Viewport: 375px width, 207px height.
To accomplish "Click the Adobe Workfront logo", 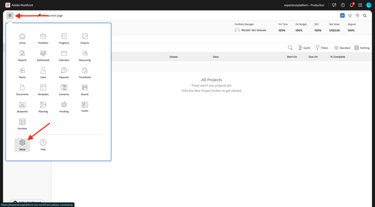I will coord(7,5).
